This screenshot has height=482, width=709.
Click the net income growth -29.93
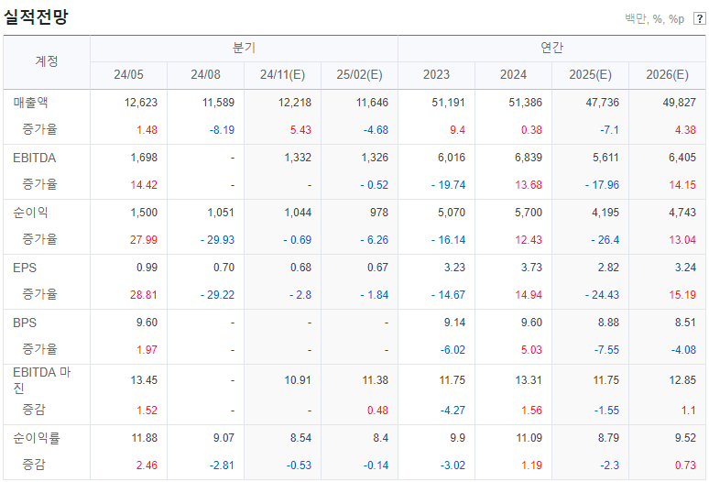(x=217, y=240)
